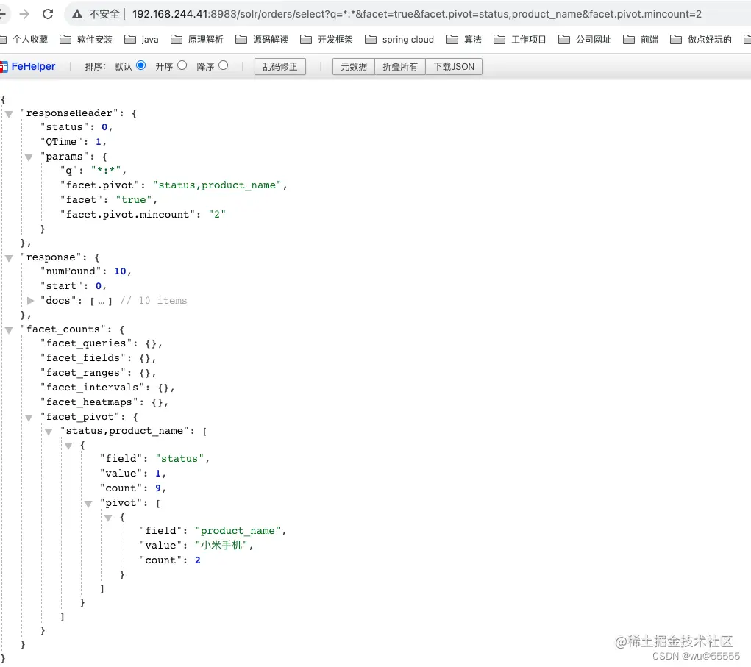The image size is (751, 667).
Task: Open the 软件安装 bookmark folder
Action: (86, 39)
